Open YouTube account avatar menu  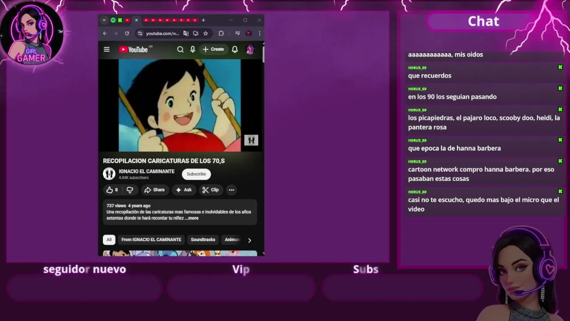[250, 49]
